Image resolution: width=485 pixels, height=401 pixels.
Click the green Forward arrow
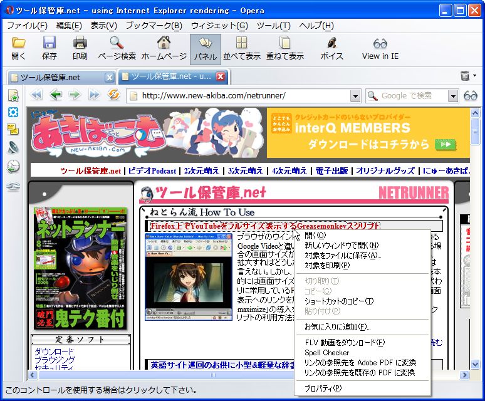[x=75, y=95]
